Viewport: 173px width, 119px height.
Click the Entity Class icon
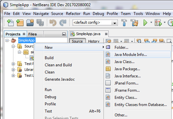(x=108, y=97)
